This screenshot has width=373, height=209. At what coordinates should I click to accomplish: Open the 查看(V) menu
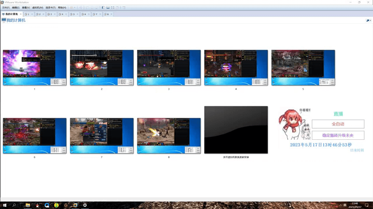[26, 7]
